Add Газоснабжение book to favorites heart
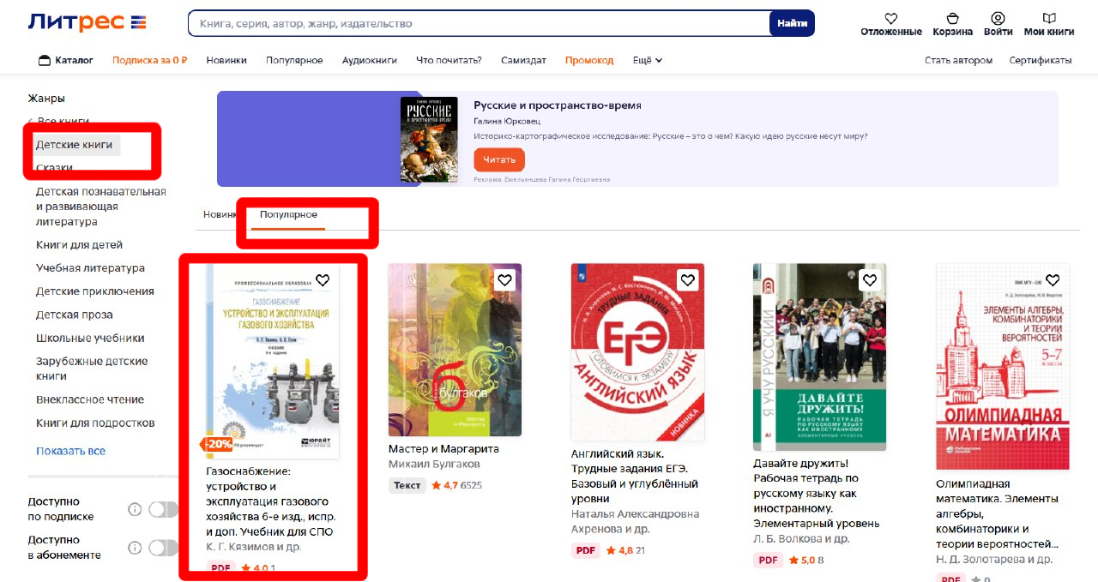 click(323, 279)
